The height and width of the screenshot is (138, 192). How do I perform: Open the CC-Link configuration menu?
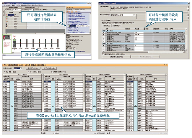[6, 5]
